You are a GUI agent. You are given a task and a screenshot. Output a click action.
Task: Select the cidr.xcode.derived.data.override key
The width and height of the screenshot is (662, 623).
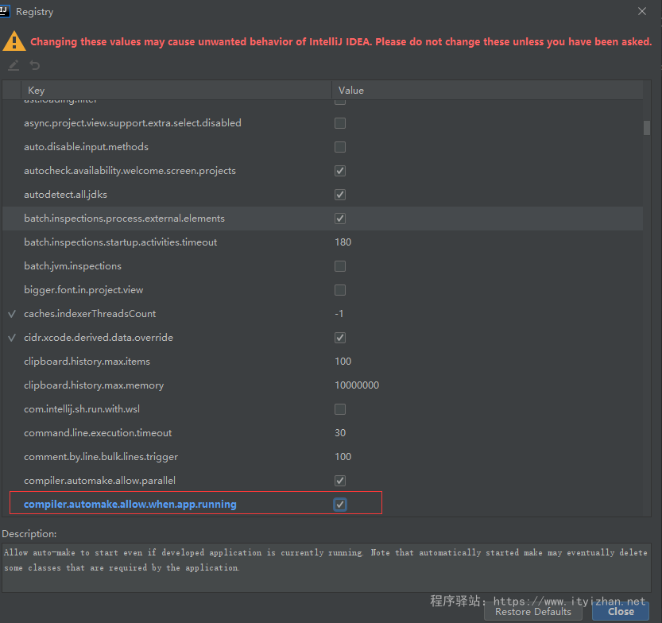(x=99, y=338)
